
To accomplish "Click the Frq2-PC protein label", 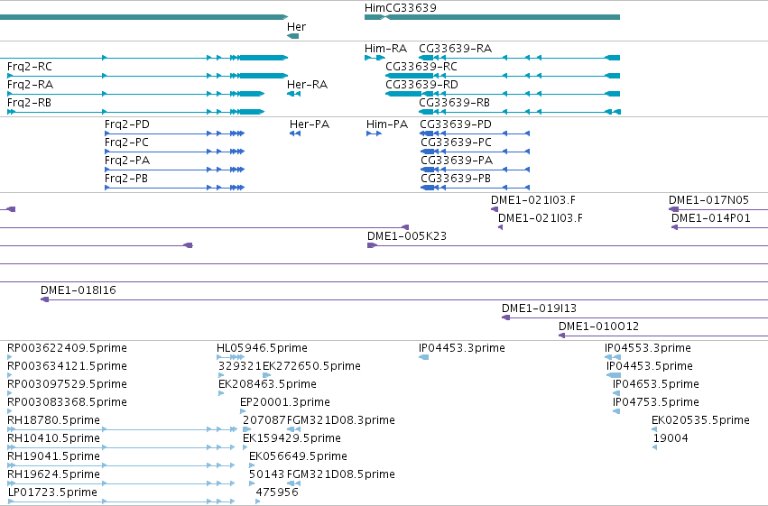I will 126,143.
